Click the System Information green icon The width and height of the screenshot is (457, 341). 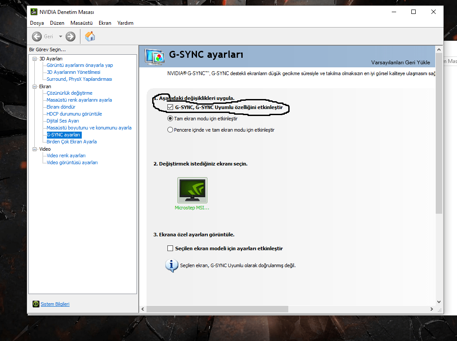coord(36,304)
